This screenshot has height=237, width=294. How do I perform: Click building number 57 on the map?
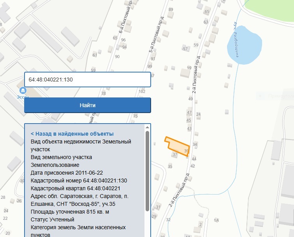(185, 49)
